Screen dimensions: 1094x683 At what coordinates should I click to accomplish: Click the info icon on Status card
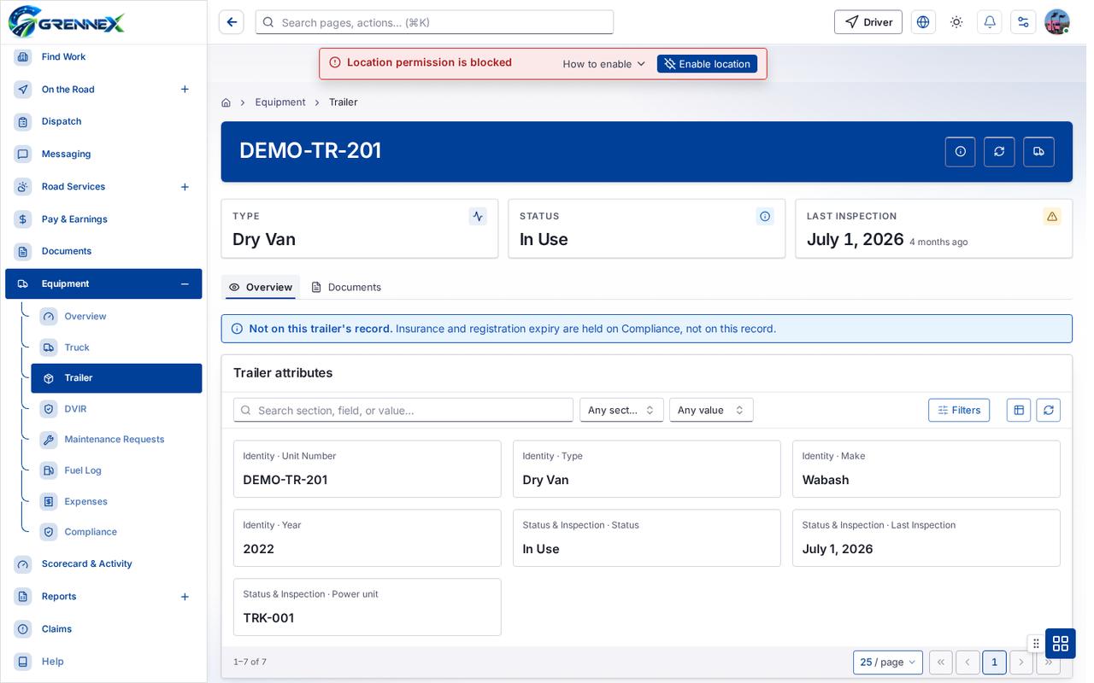click(x=765, y=216)
